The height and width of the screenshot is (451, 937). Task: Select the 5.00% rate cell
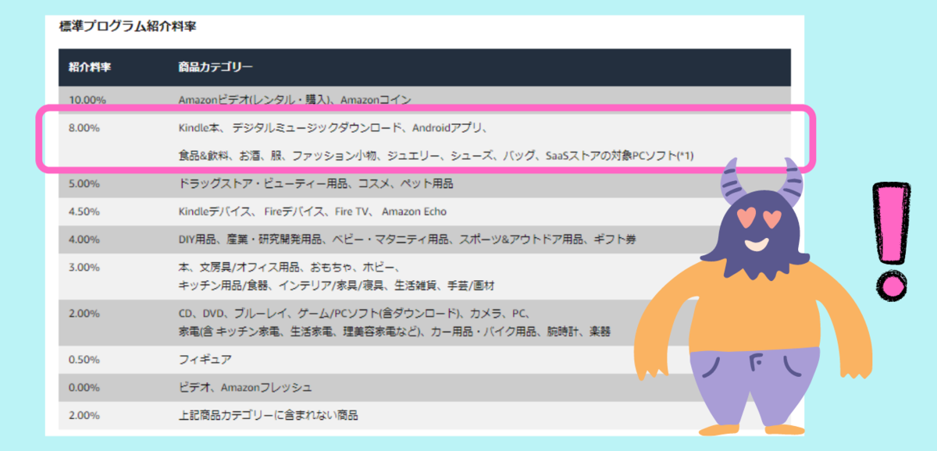tap(84, 184)
